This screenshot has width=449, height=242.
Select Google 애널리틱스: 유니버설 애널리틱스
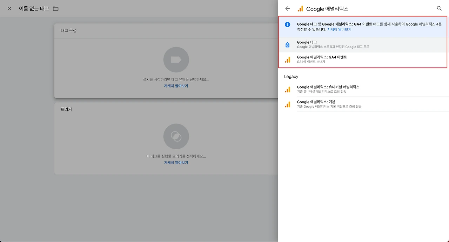(363, 90)
